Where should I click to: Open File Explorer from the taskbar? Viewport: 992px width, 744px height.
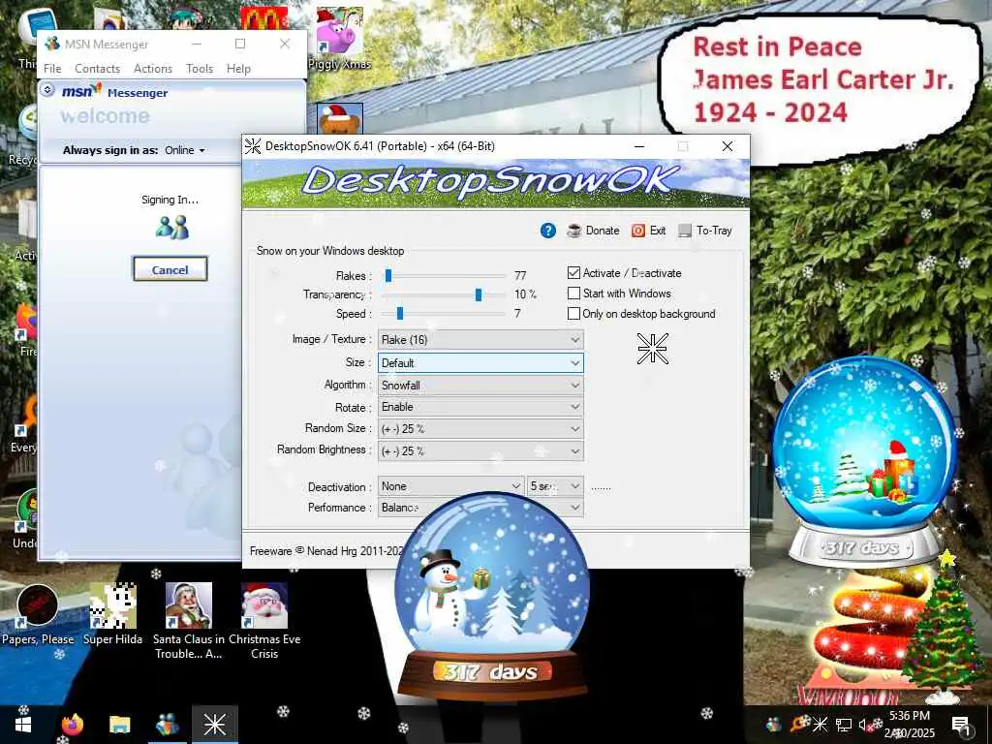click(119, 725)
